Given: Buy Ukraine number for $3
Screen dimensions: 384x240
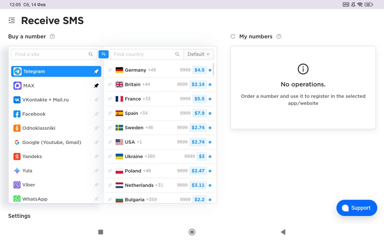Looking at the screenshot, I should tap(202, 156).
